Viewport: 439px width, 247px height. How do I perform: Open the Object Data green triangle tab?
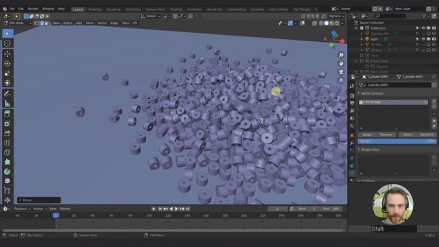click(x=352, y=174)
